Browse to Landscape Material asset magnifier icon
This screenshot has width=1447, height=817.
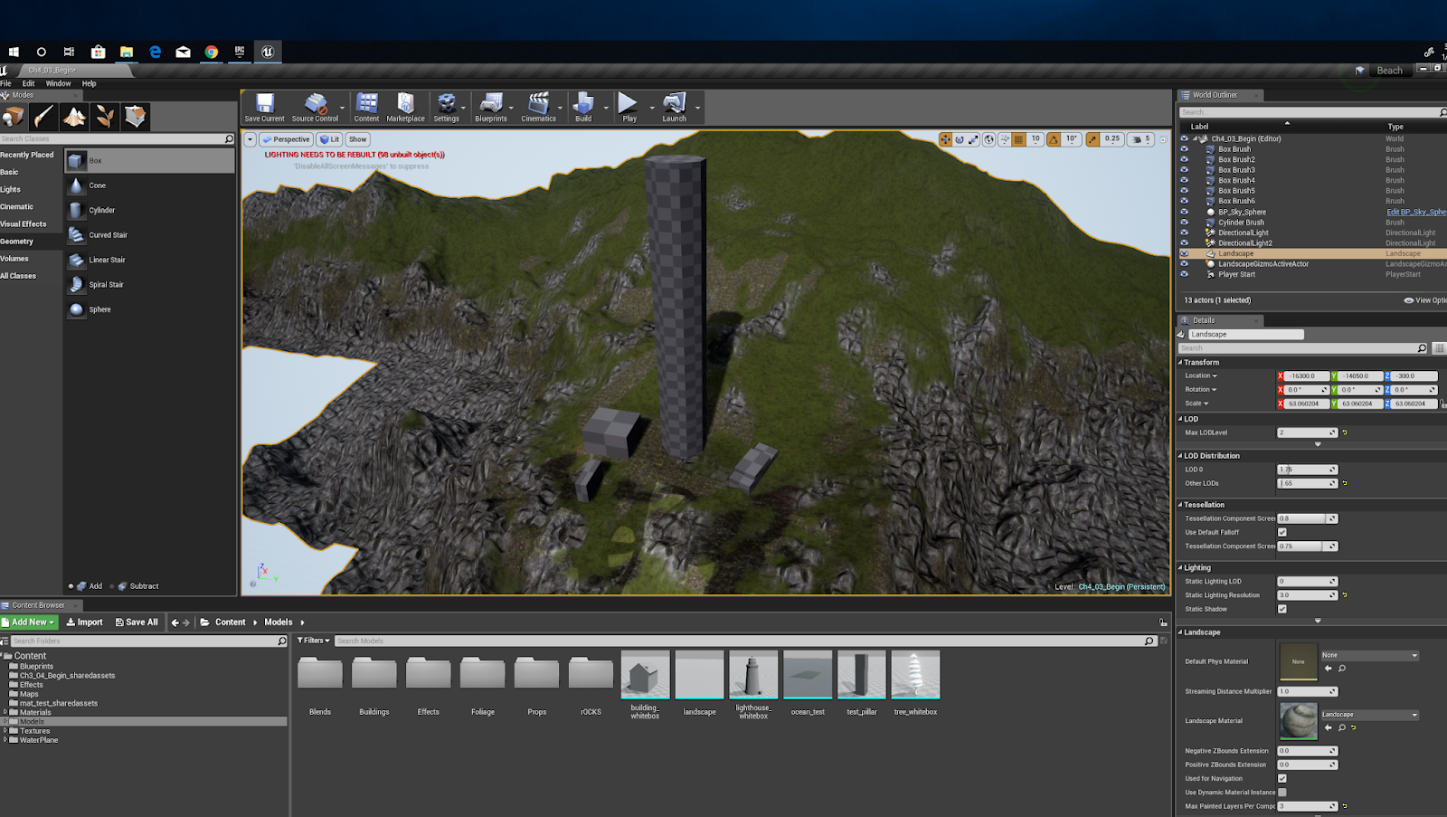1342,727
